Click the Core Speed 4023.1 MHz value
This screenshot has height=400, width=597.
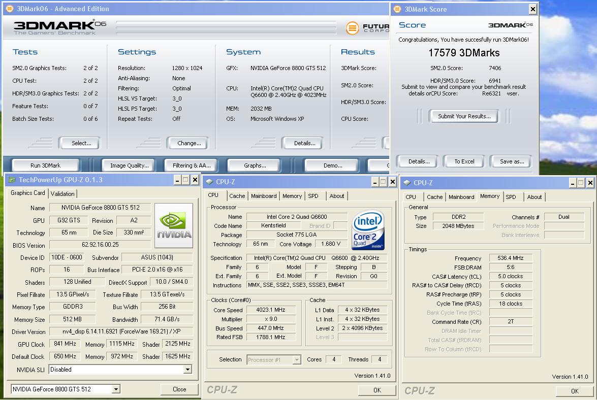coord(271,310)
